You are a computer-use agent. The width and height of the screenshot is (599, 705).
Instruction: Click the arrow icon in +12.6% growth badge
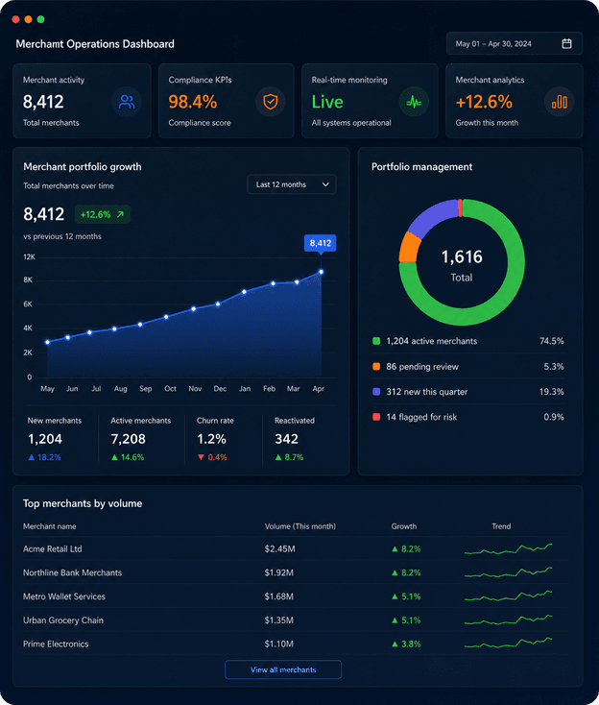pos(120,214)
